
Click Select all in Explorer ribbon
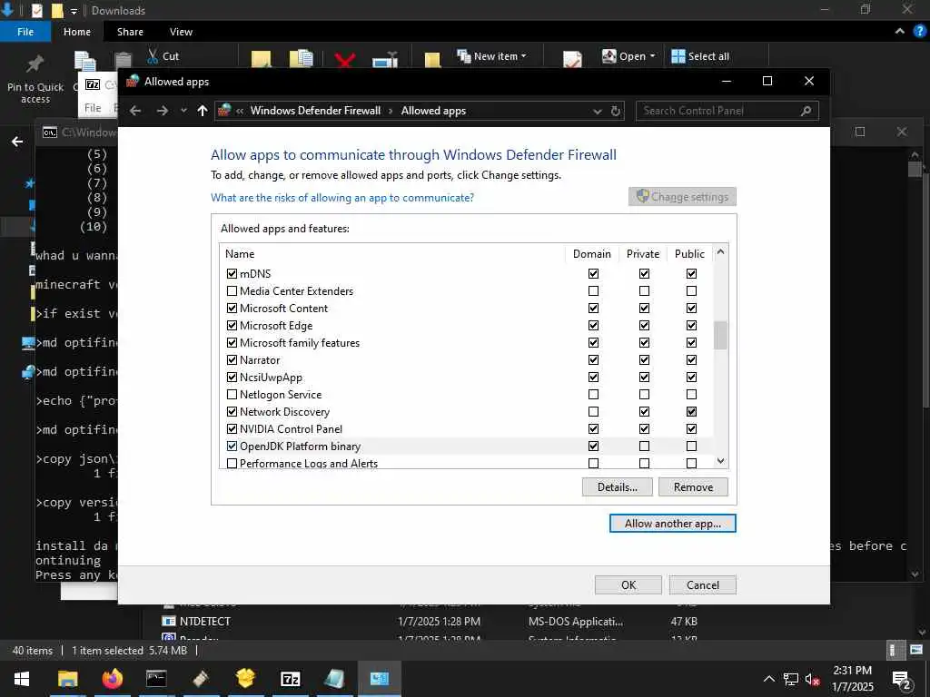click(700, 56)
